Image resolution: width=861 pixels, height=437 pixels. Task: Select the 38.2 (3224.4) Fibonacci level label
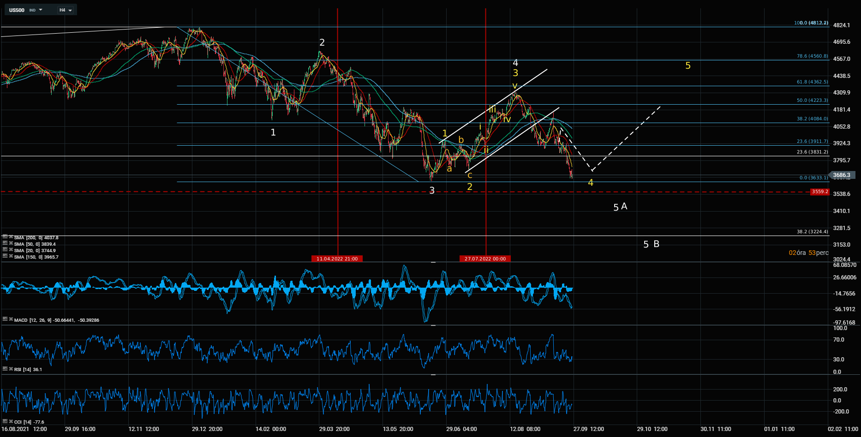[x=812, y=232]
